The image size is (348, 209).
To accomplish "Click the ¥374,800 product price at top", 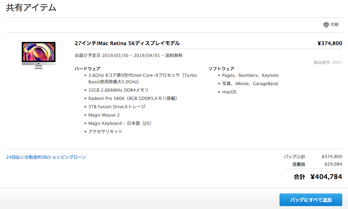I will [x=330, y=43].
